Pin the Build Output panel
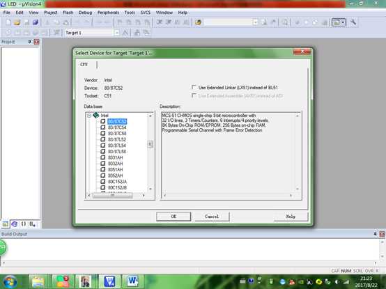 pyautogui.click(x=375, y=234)
